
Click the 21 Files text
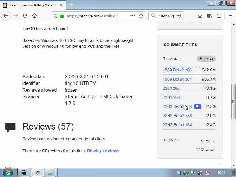pos(207,142)
